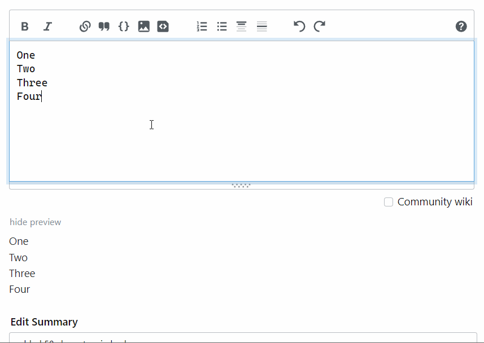Enable the Community wiki checkbox
Viewport: 484px width, 343px height.
[389, 202]
